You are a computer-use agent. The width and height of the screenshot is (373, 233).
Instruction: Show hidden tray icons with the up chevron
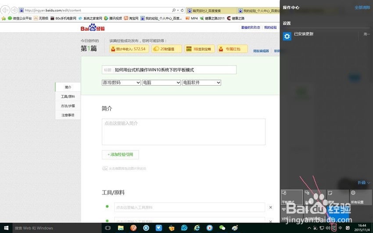(x=309, y=228)
